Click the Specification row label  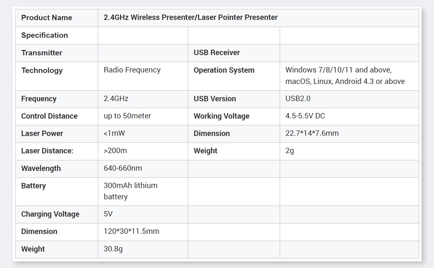45,35
